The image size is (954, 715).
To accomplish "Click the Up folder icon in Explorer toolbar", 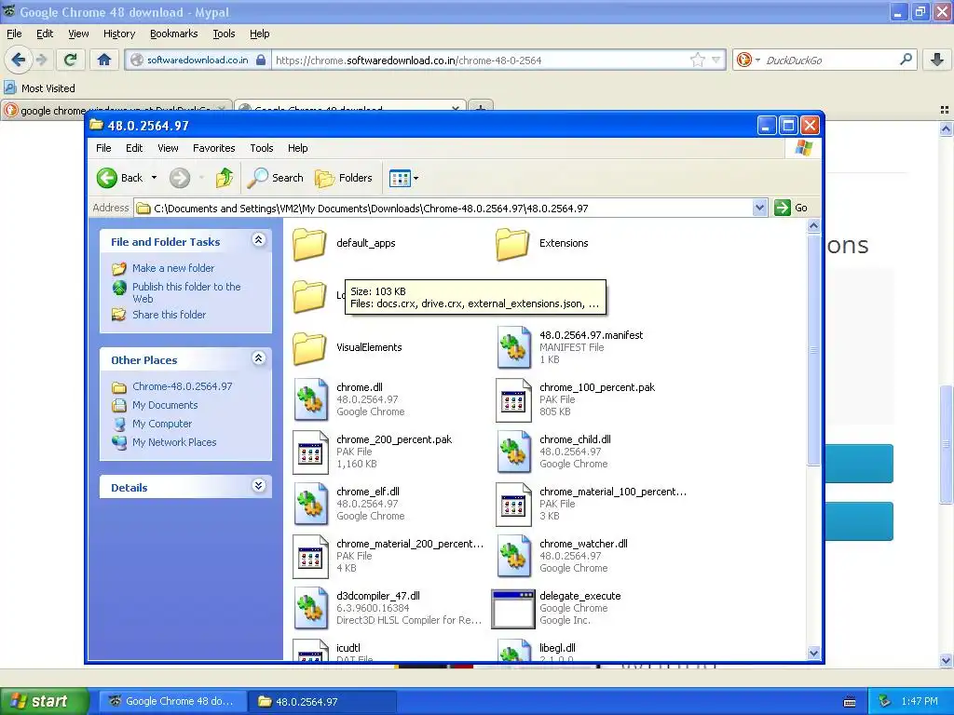I will click(225, 178).
